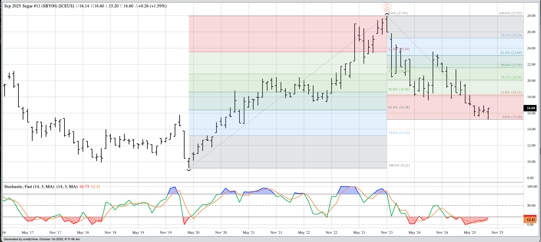The height and width of the screenshot is (242, 541).
Task: Select the 78.6% (13.22) retracement label
Action: pos(399,133)
